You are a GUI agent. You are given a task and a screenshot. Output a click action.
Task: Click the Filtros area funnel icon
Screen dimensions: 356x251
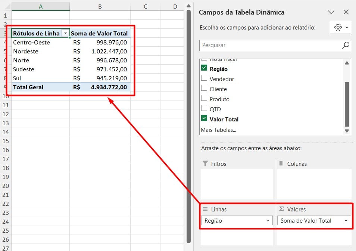click(x=205, y=163)
